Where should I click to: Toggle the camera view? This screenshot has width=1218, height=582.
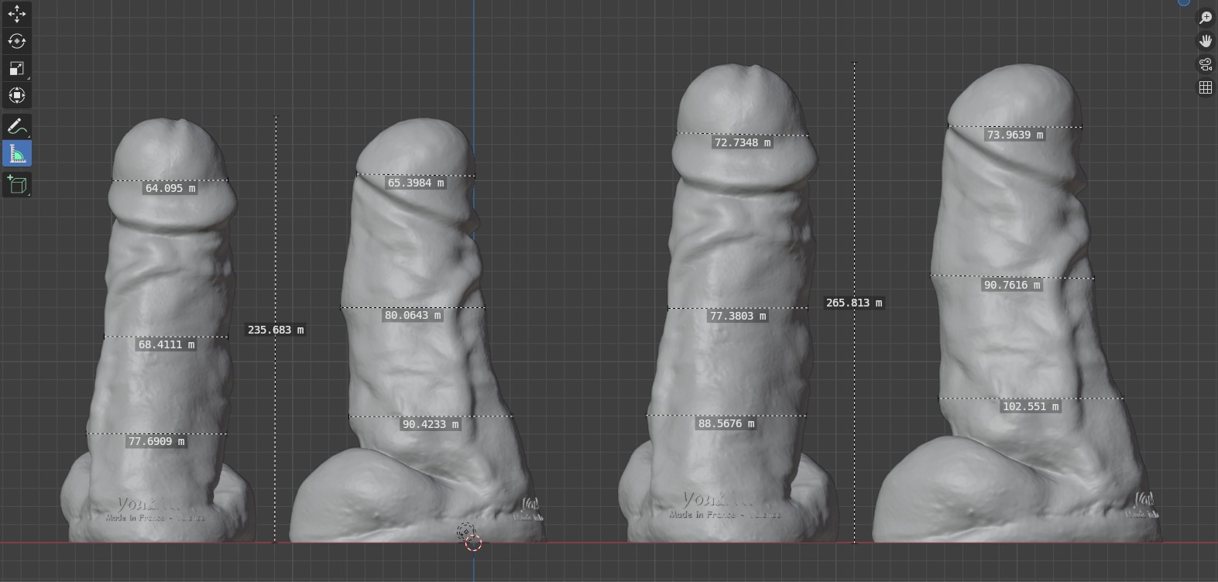(x=1206, y=64)
